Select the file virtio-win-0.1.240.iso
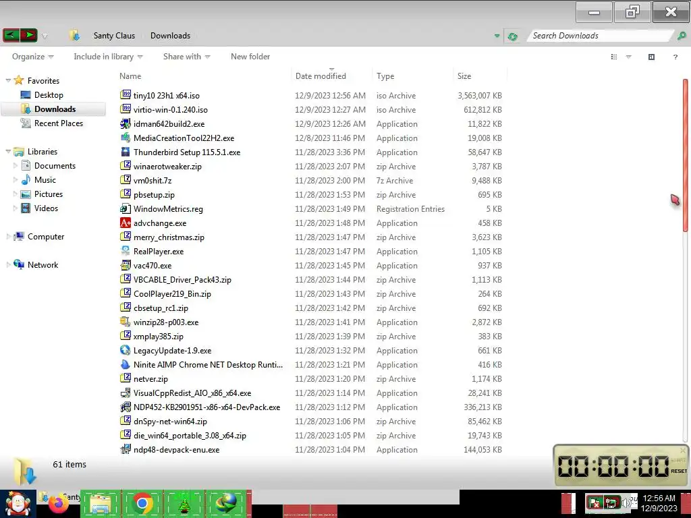 (170, 109)
